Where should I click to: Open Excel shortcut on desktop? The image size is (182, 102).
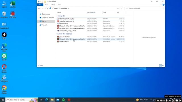pyautogui.click(x=13, y=5)
